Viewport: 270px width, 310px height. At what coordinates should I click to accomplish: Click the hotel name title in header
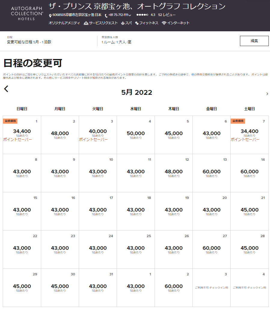click(137, 6)
